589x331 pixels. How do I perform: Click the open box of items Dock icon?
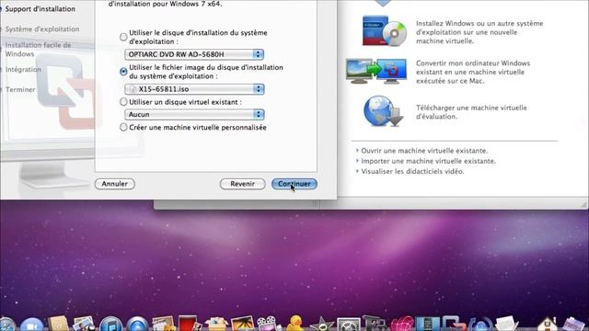click(217, 324)
